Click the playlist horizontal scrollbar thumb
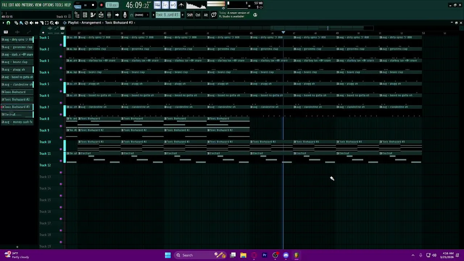 [x=322, y=28]
